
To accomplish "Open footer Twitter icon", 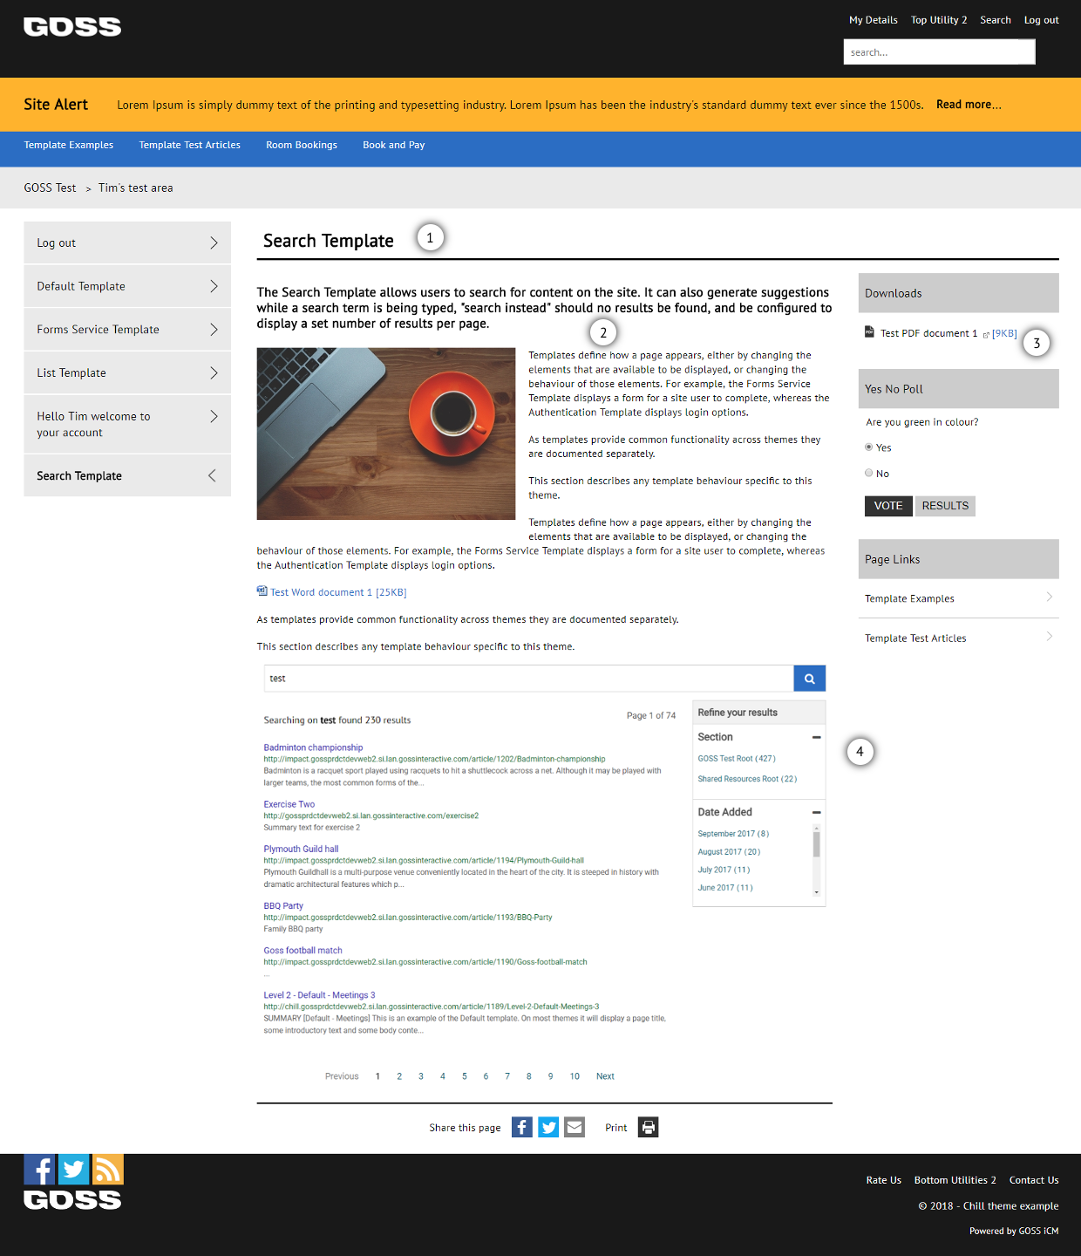I will 74,1169.
